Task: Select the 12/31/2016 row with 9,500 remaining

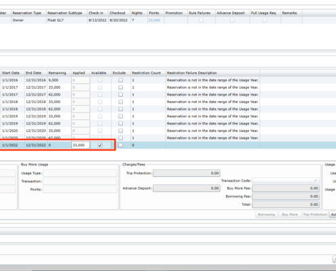Action: click(168, 80)
